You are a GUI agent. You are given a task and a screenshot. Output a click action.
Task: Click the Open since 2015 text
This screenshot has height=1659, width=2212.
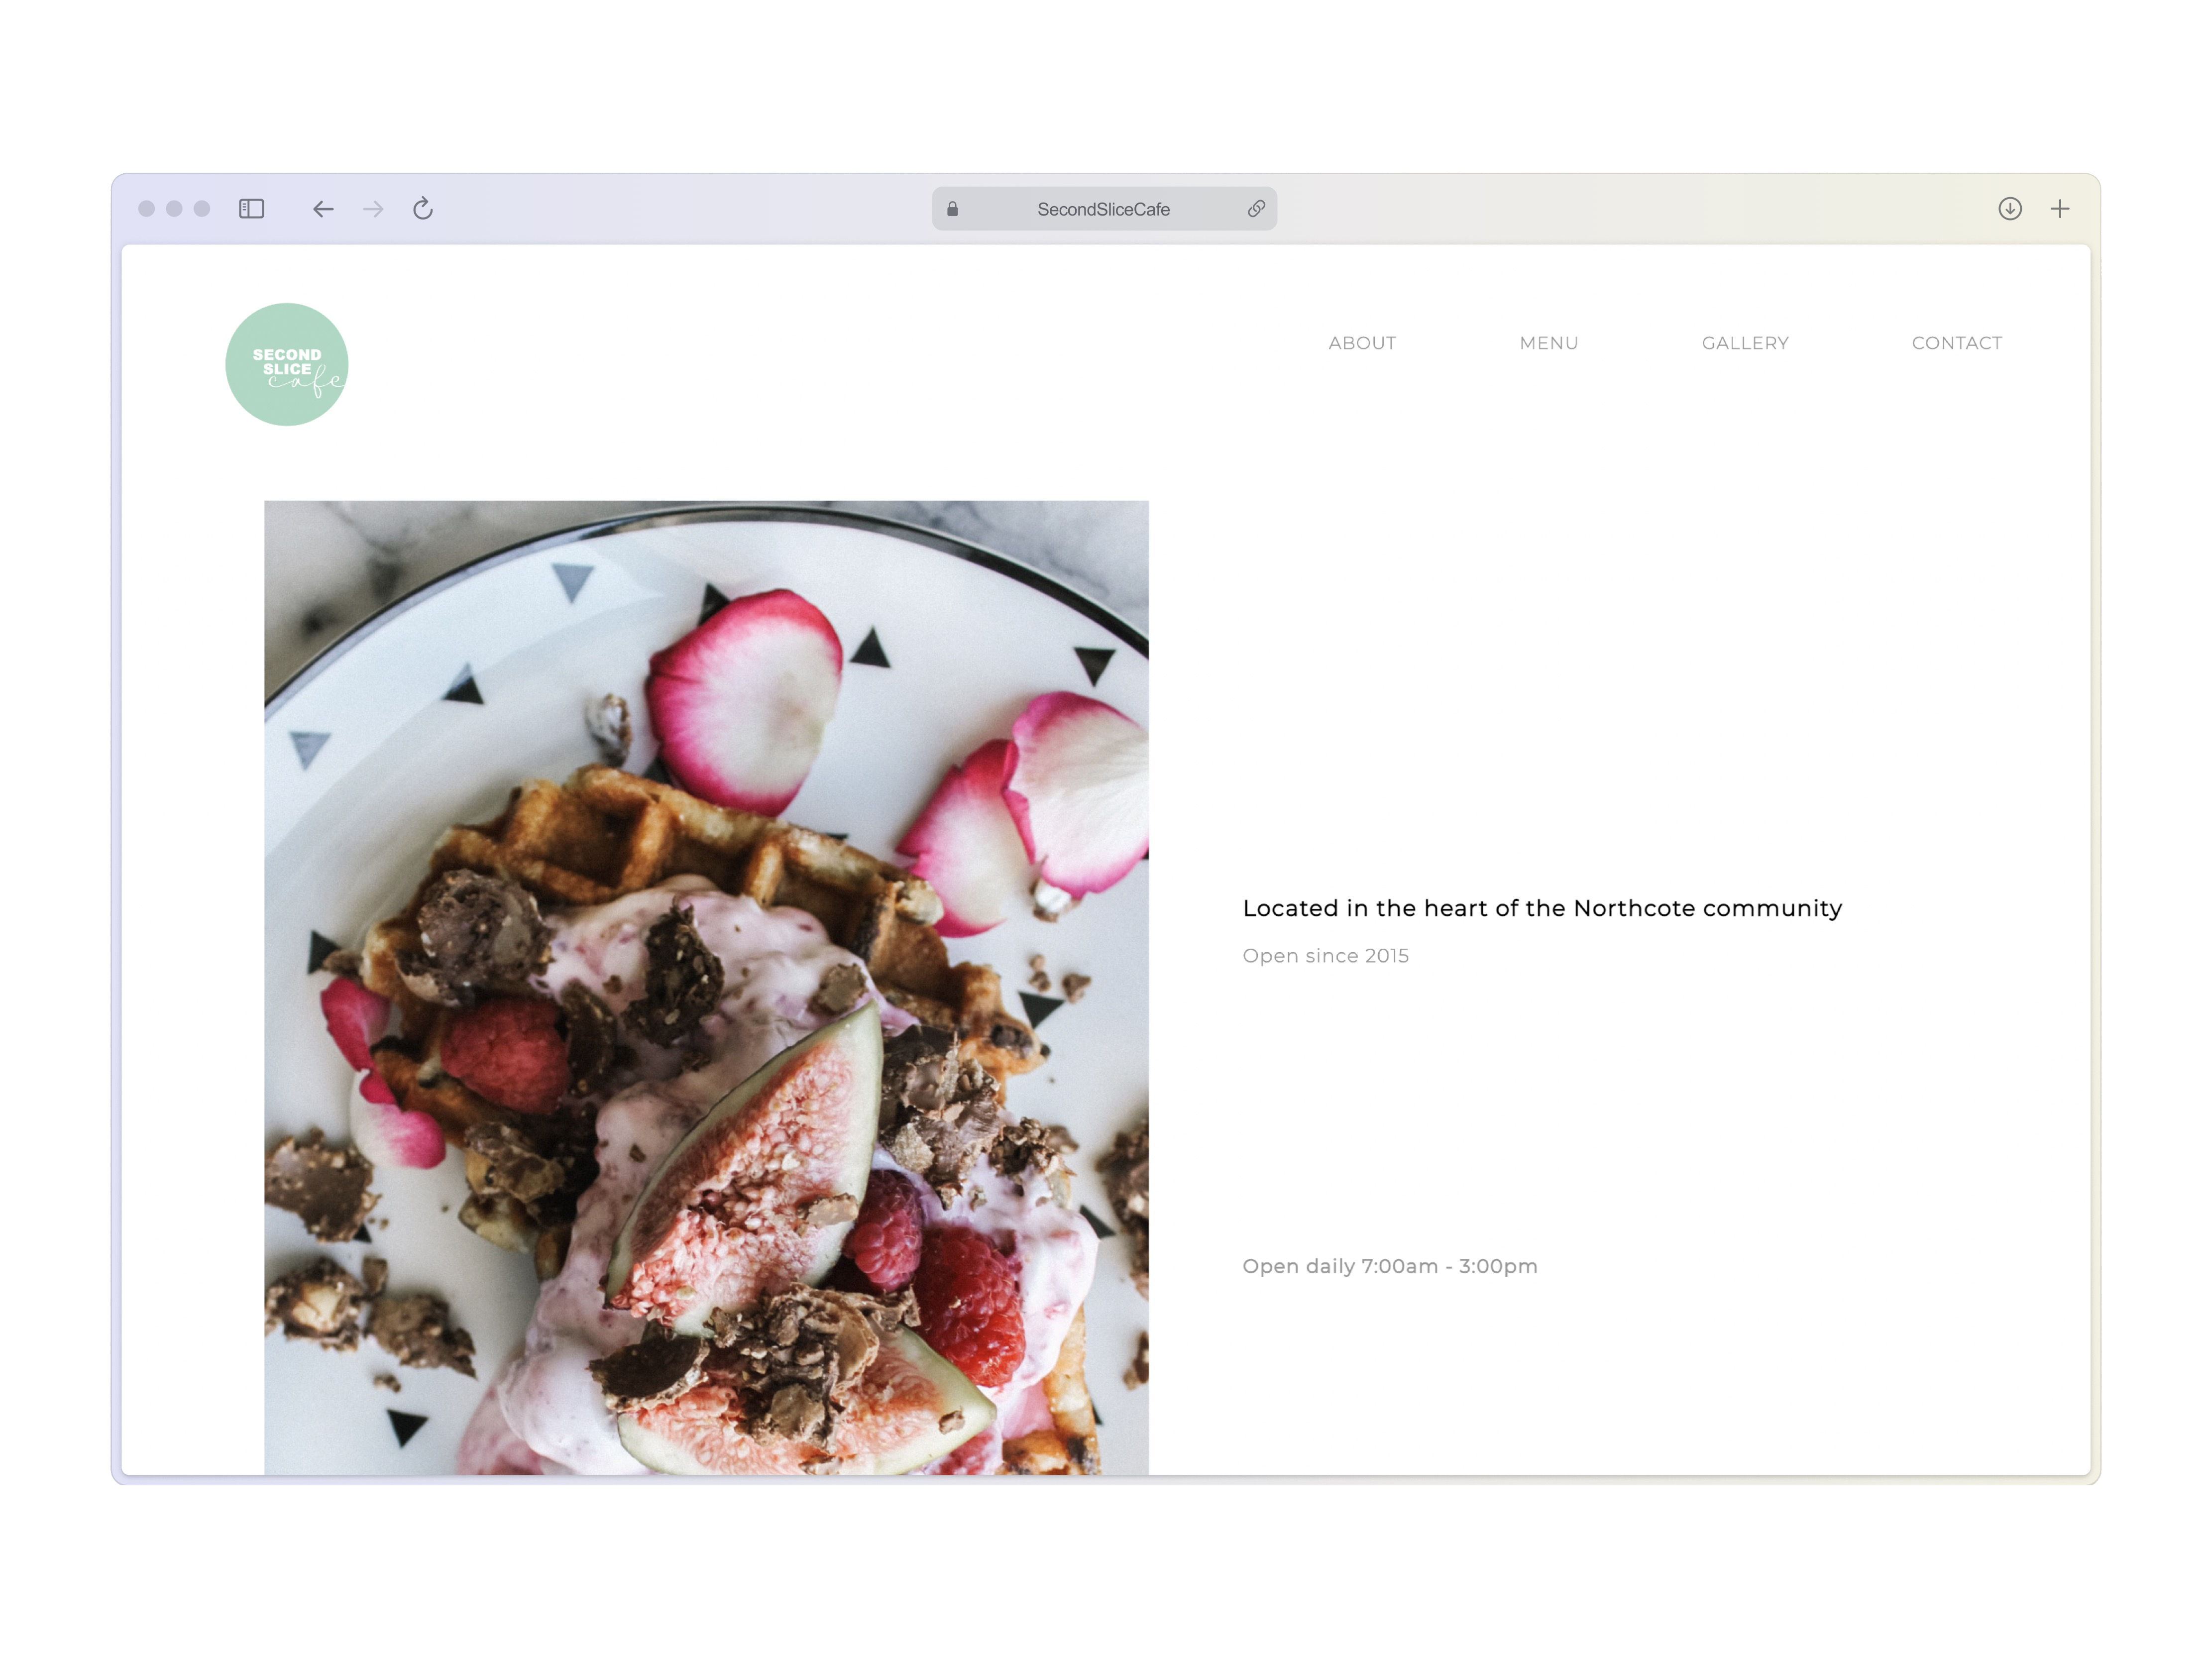[1325, 956]
